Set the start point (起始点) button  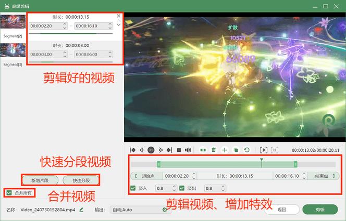[x=147, y=176]
